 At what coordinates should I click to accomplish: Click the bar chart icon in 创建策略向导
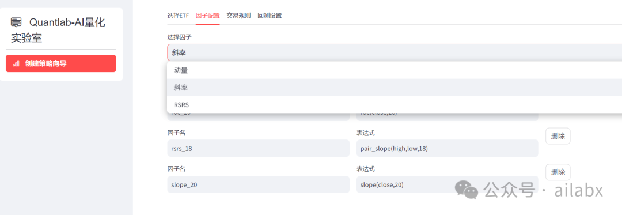[16, 63]
